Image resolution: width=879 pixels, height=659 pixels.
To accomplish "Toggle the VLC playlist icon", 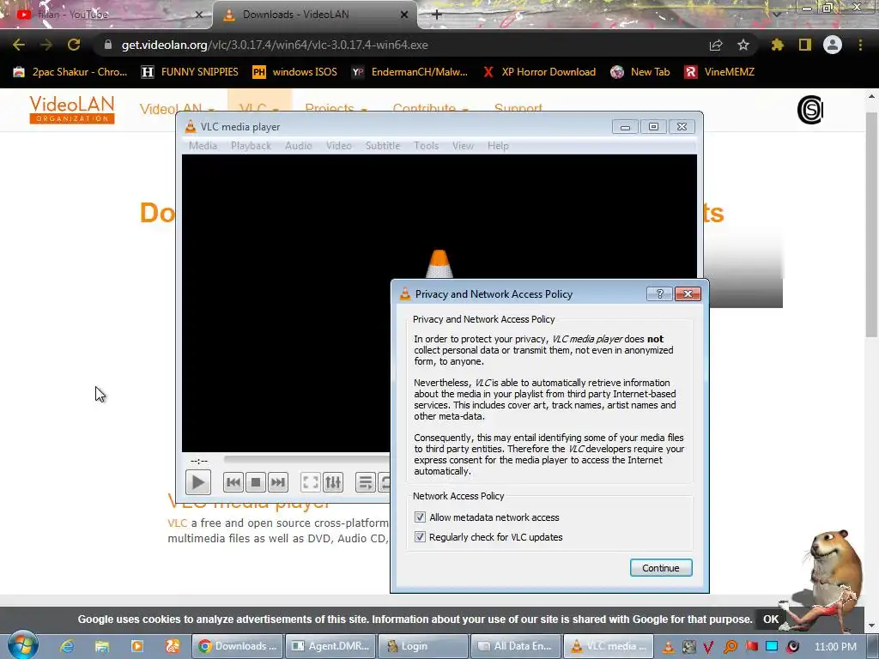I will 366,482.
